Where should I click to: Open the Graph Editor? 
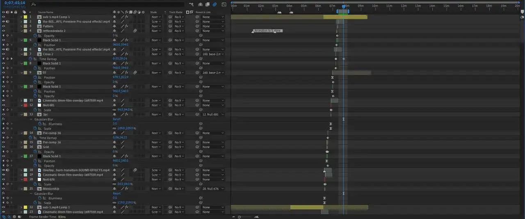point(224,5)
